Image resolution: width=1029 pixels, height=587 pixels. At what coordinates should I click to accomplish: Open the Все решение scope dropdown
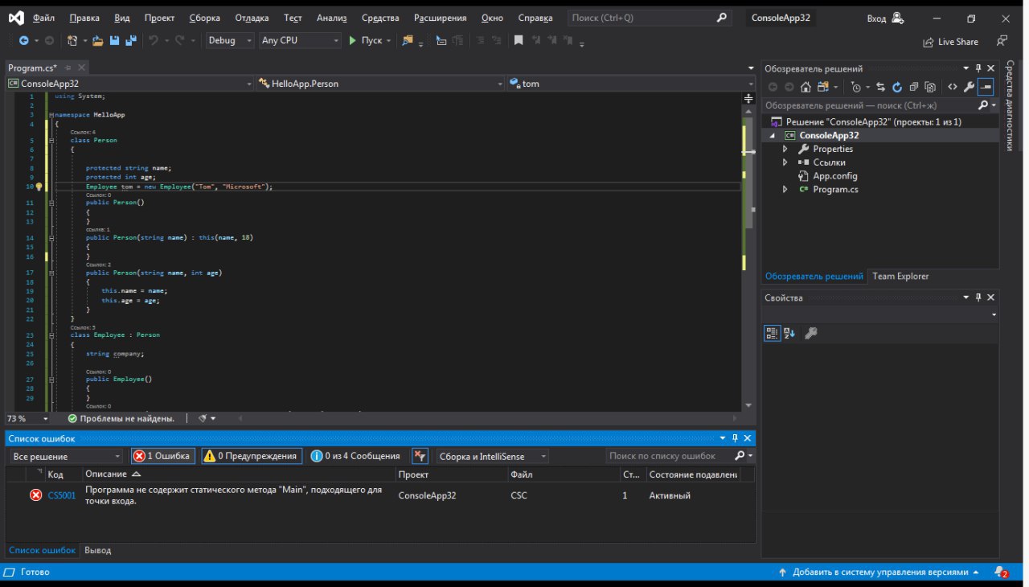(67, 456)
